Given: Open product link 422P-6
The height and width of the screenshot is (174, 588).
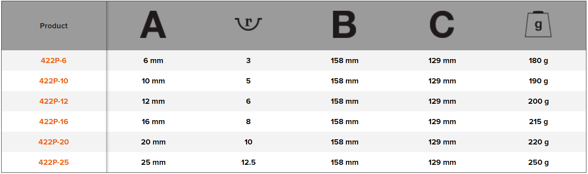Looking at the screenshot, I should coord(54,61).
